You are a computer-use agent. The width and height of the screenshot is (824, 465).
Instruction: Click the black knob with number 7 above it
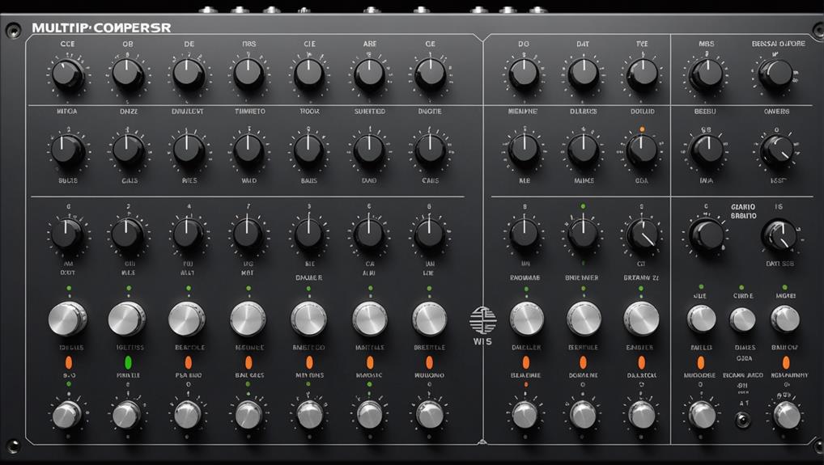pos(248,234)
